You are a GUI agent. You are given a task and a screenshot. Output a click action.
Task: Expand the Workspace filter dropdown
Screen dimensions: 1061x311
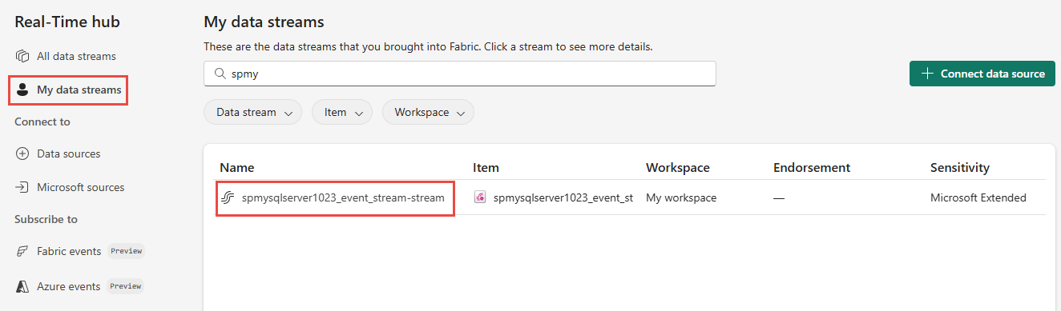tap(428, 113)
